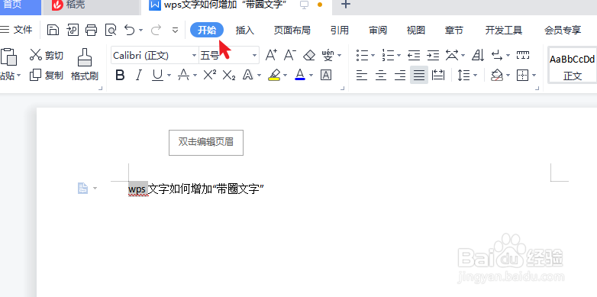597x297 pixels.
Task: Click the sort (A/Z arrow) icon
Action: click(478, 56)
